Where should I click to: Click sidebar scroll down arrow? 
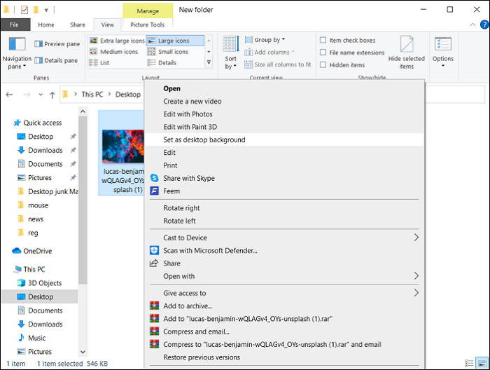(x=83, y=352)
